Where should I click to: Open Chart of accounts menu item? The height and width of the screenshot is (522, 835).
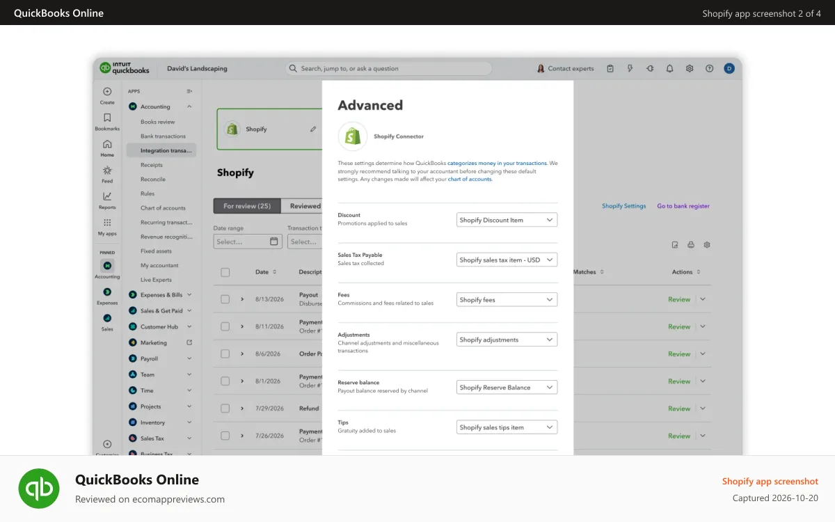click(163, 208)
